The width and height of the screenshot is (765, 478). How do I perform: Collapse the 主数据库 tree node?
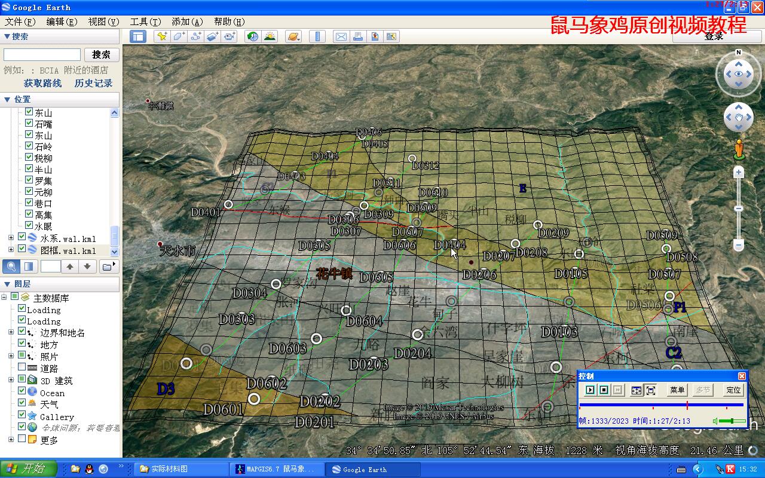coord(4,298)
